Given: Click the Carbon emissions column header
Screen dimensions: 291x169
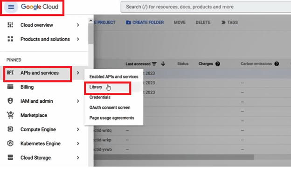Looking at the screenshot, I should pyautogui.click(x=256, y=63).
